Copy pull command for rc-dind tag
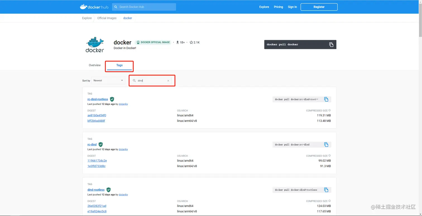 click(x=326, y=144)
